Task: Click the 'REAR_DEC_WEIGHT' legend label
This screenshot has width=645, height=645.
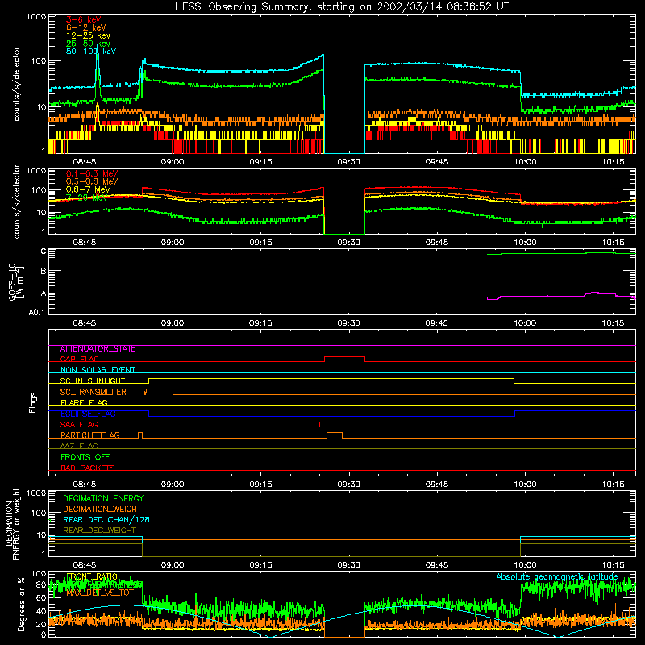Action: tap(99, 531)
